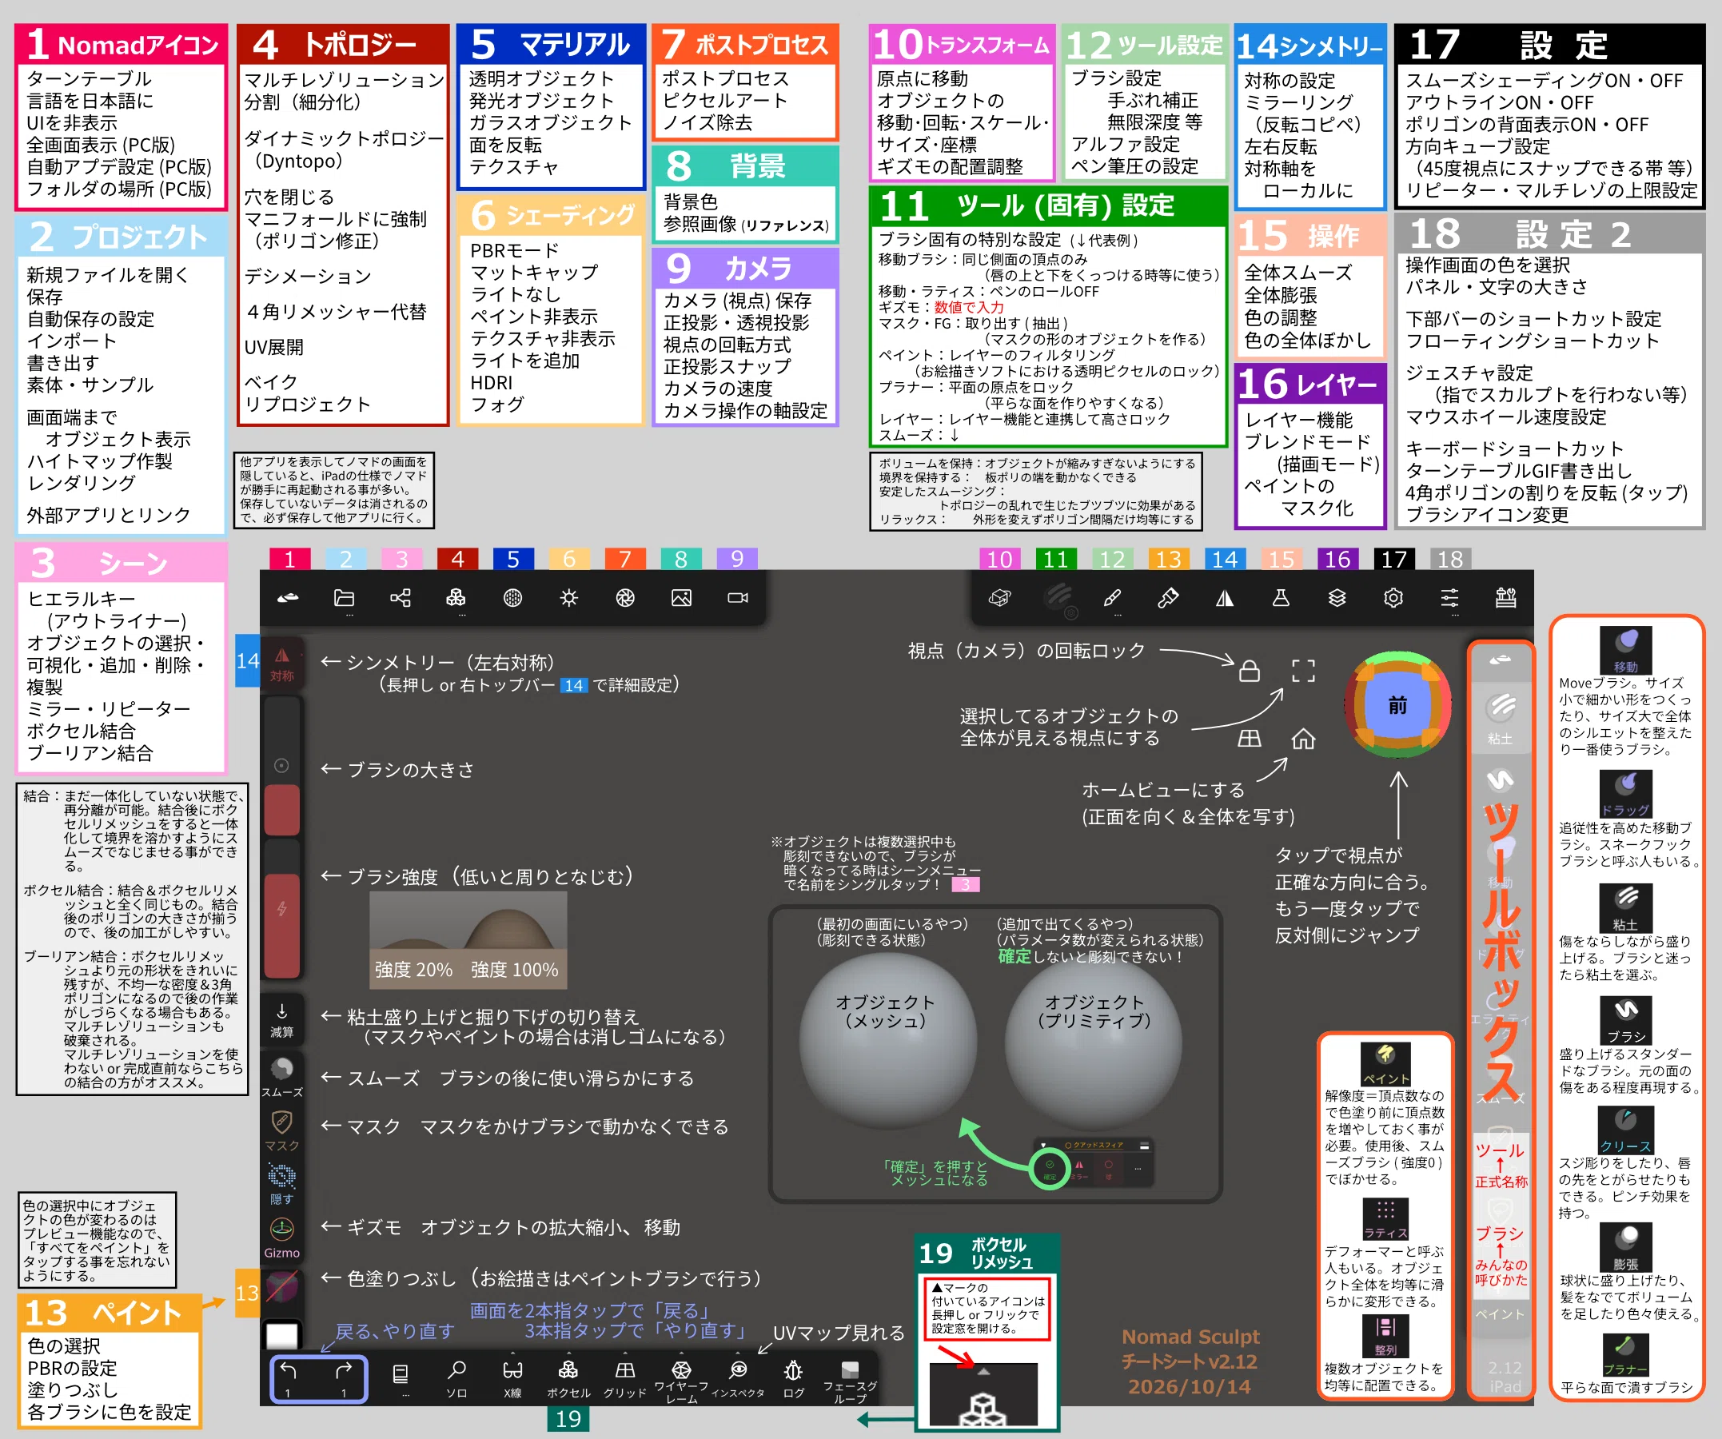
Task: Click the Home view icon
Action: (1303, 739)
